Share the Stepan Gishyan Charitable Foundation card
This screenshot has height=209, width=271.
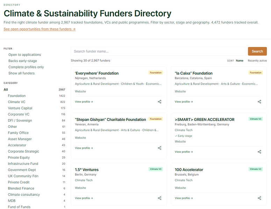(x=159, y=148)
